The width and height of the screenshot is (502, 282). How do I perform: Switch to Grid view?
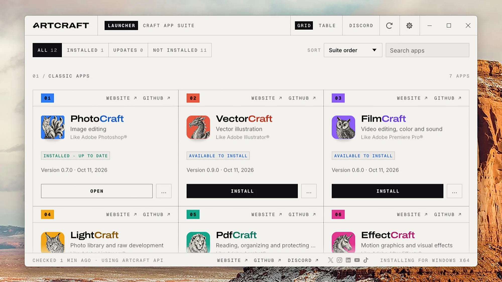coord(304,26)
